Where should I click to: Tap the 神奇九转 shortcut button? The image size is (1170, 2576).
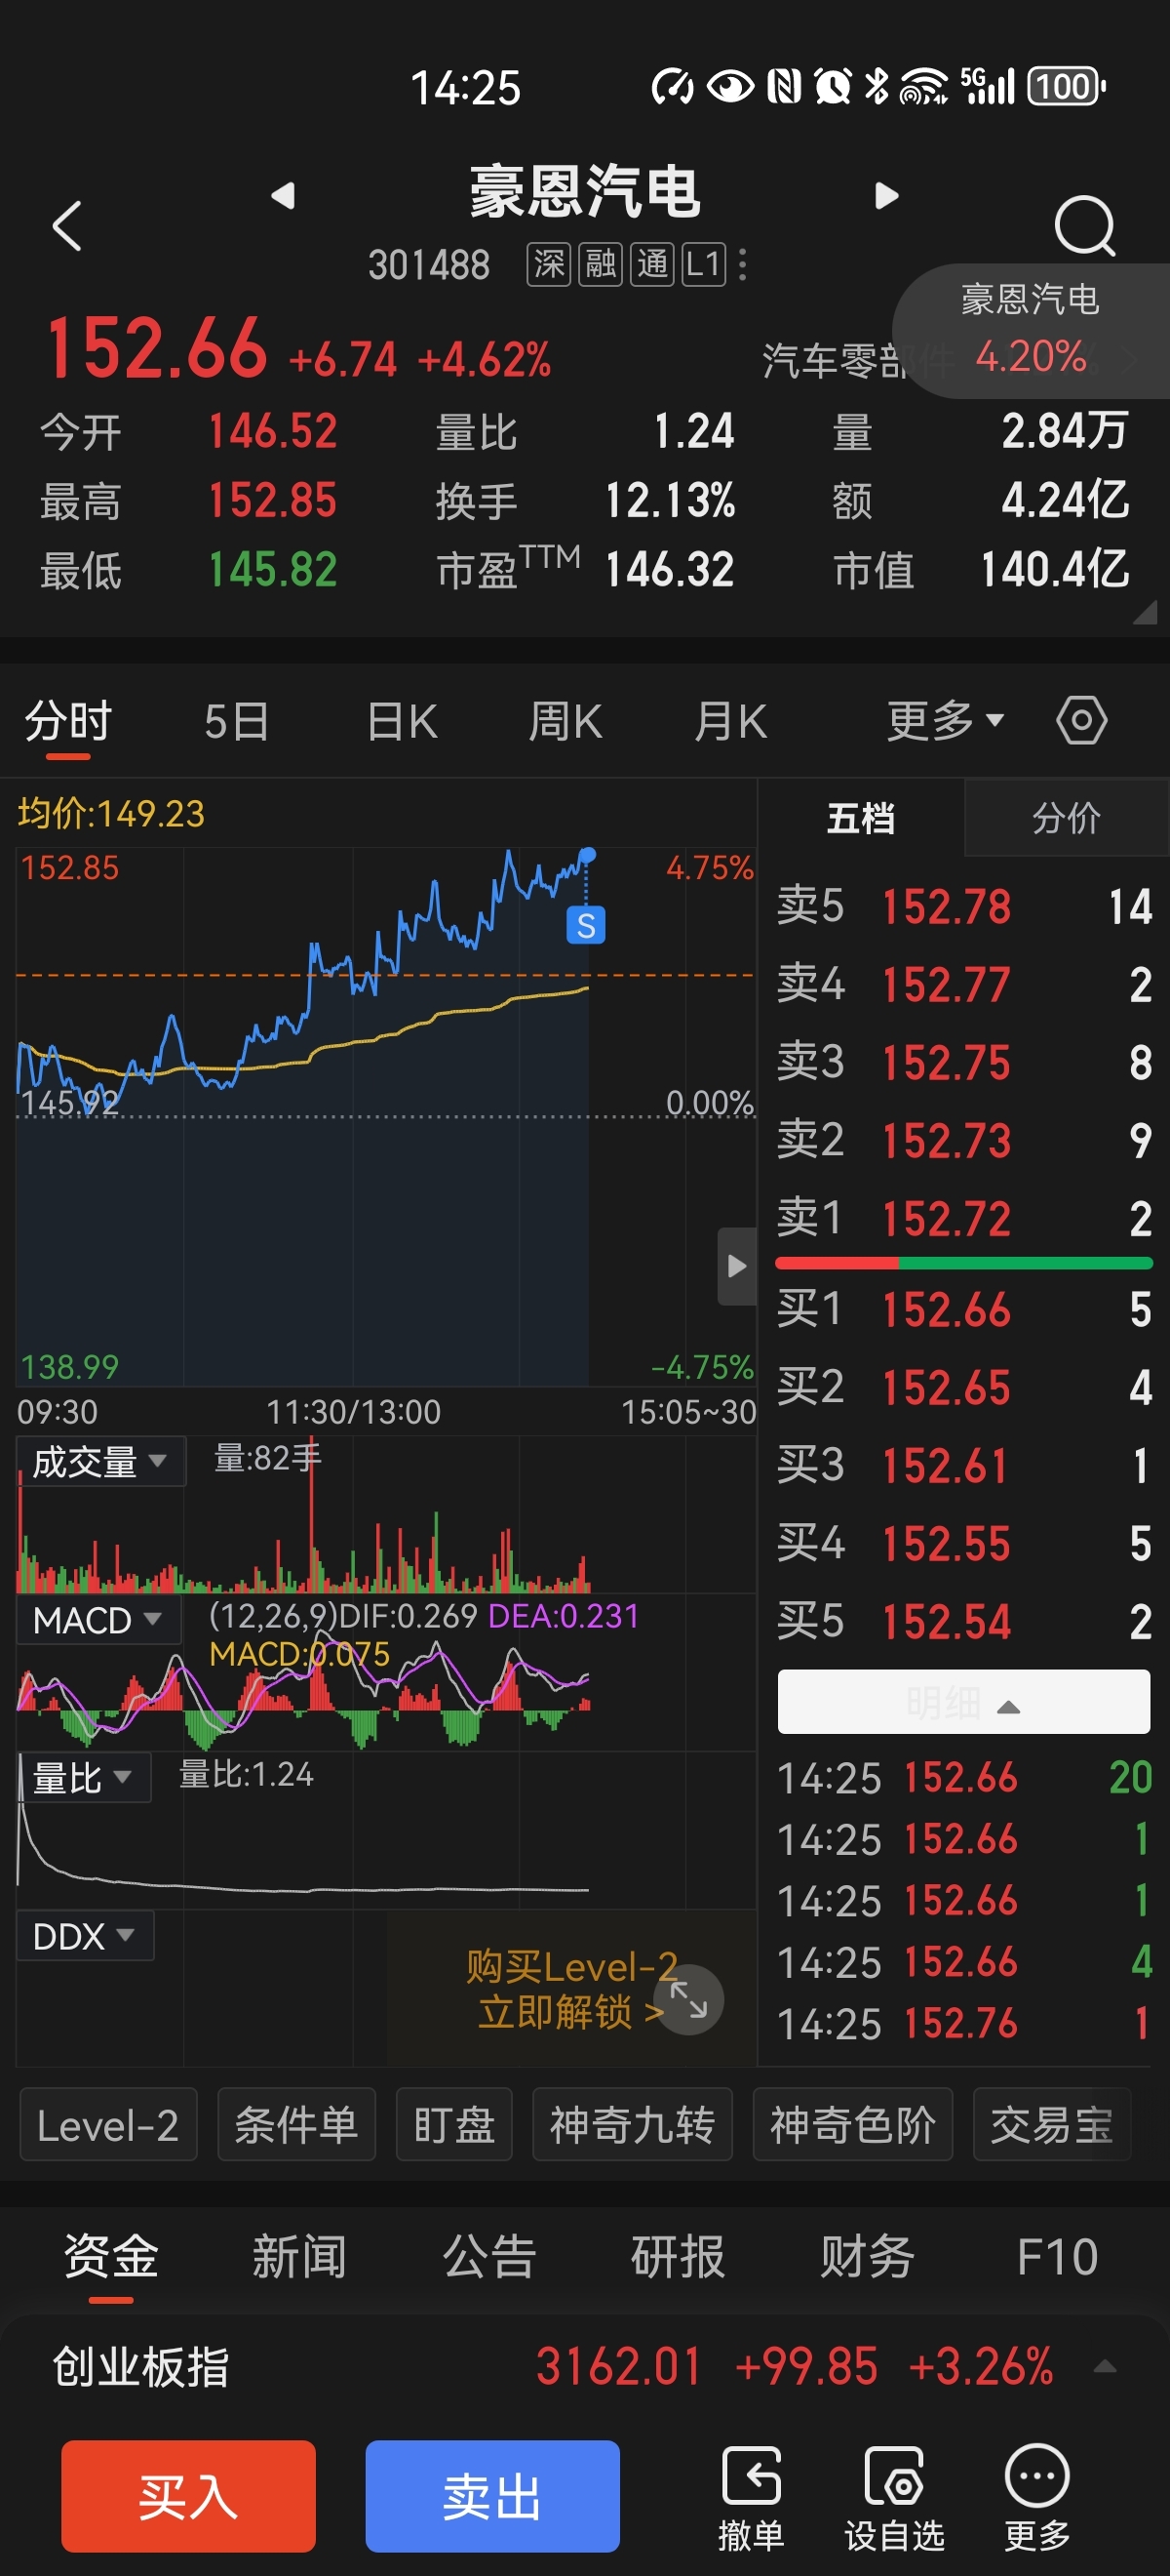(632, 2125)
